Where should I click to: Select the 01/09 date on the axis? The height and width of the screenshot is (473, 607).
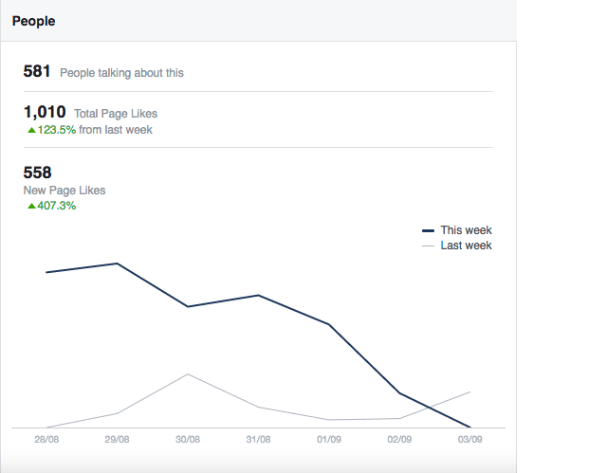tap(329, 440)
